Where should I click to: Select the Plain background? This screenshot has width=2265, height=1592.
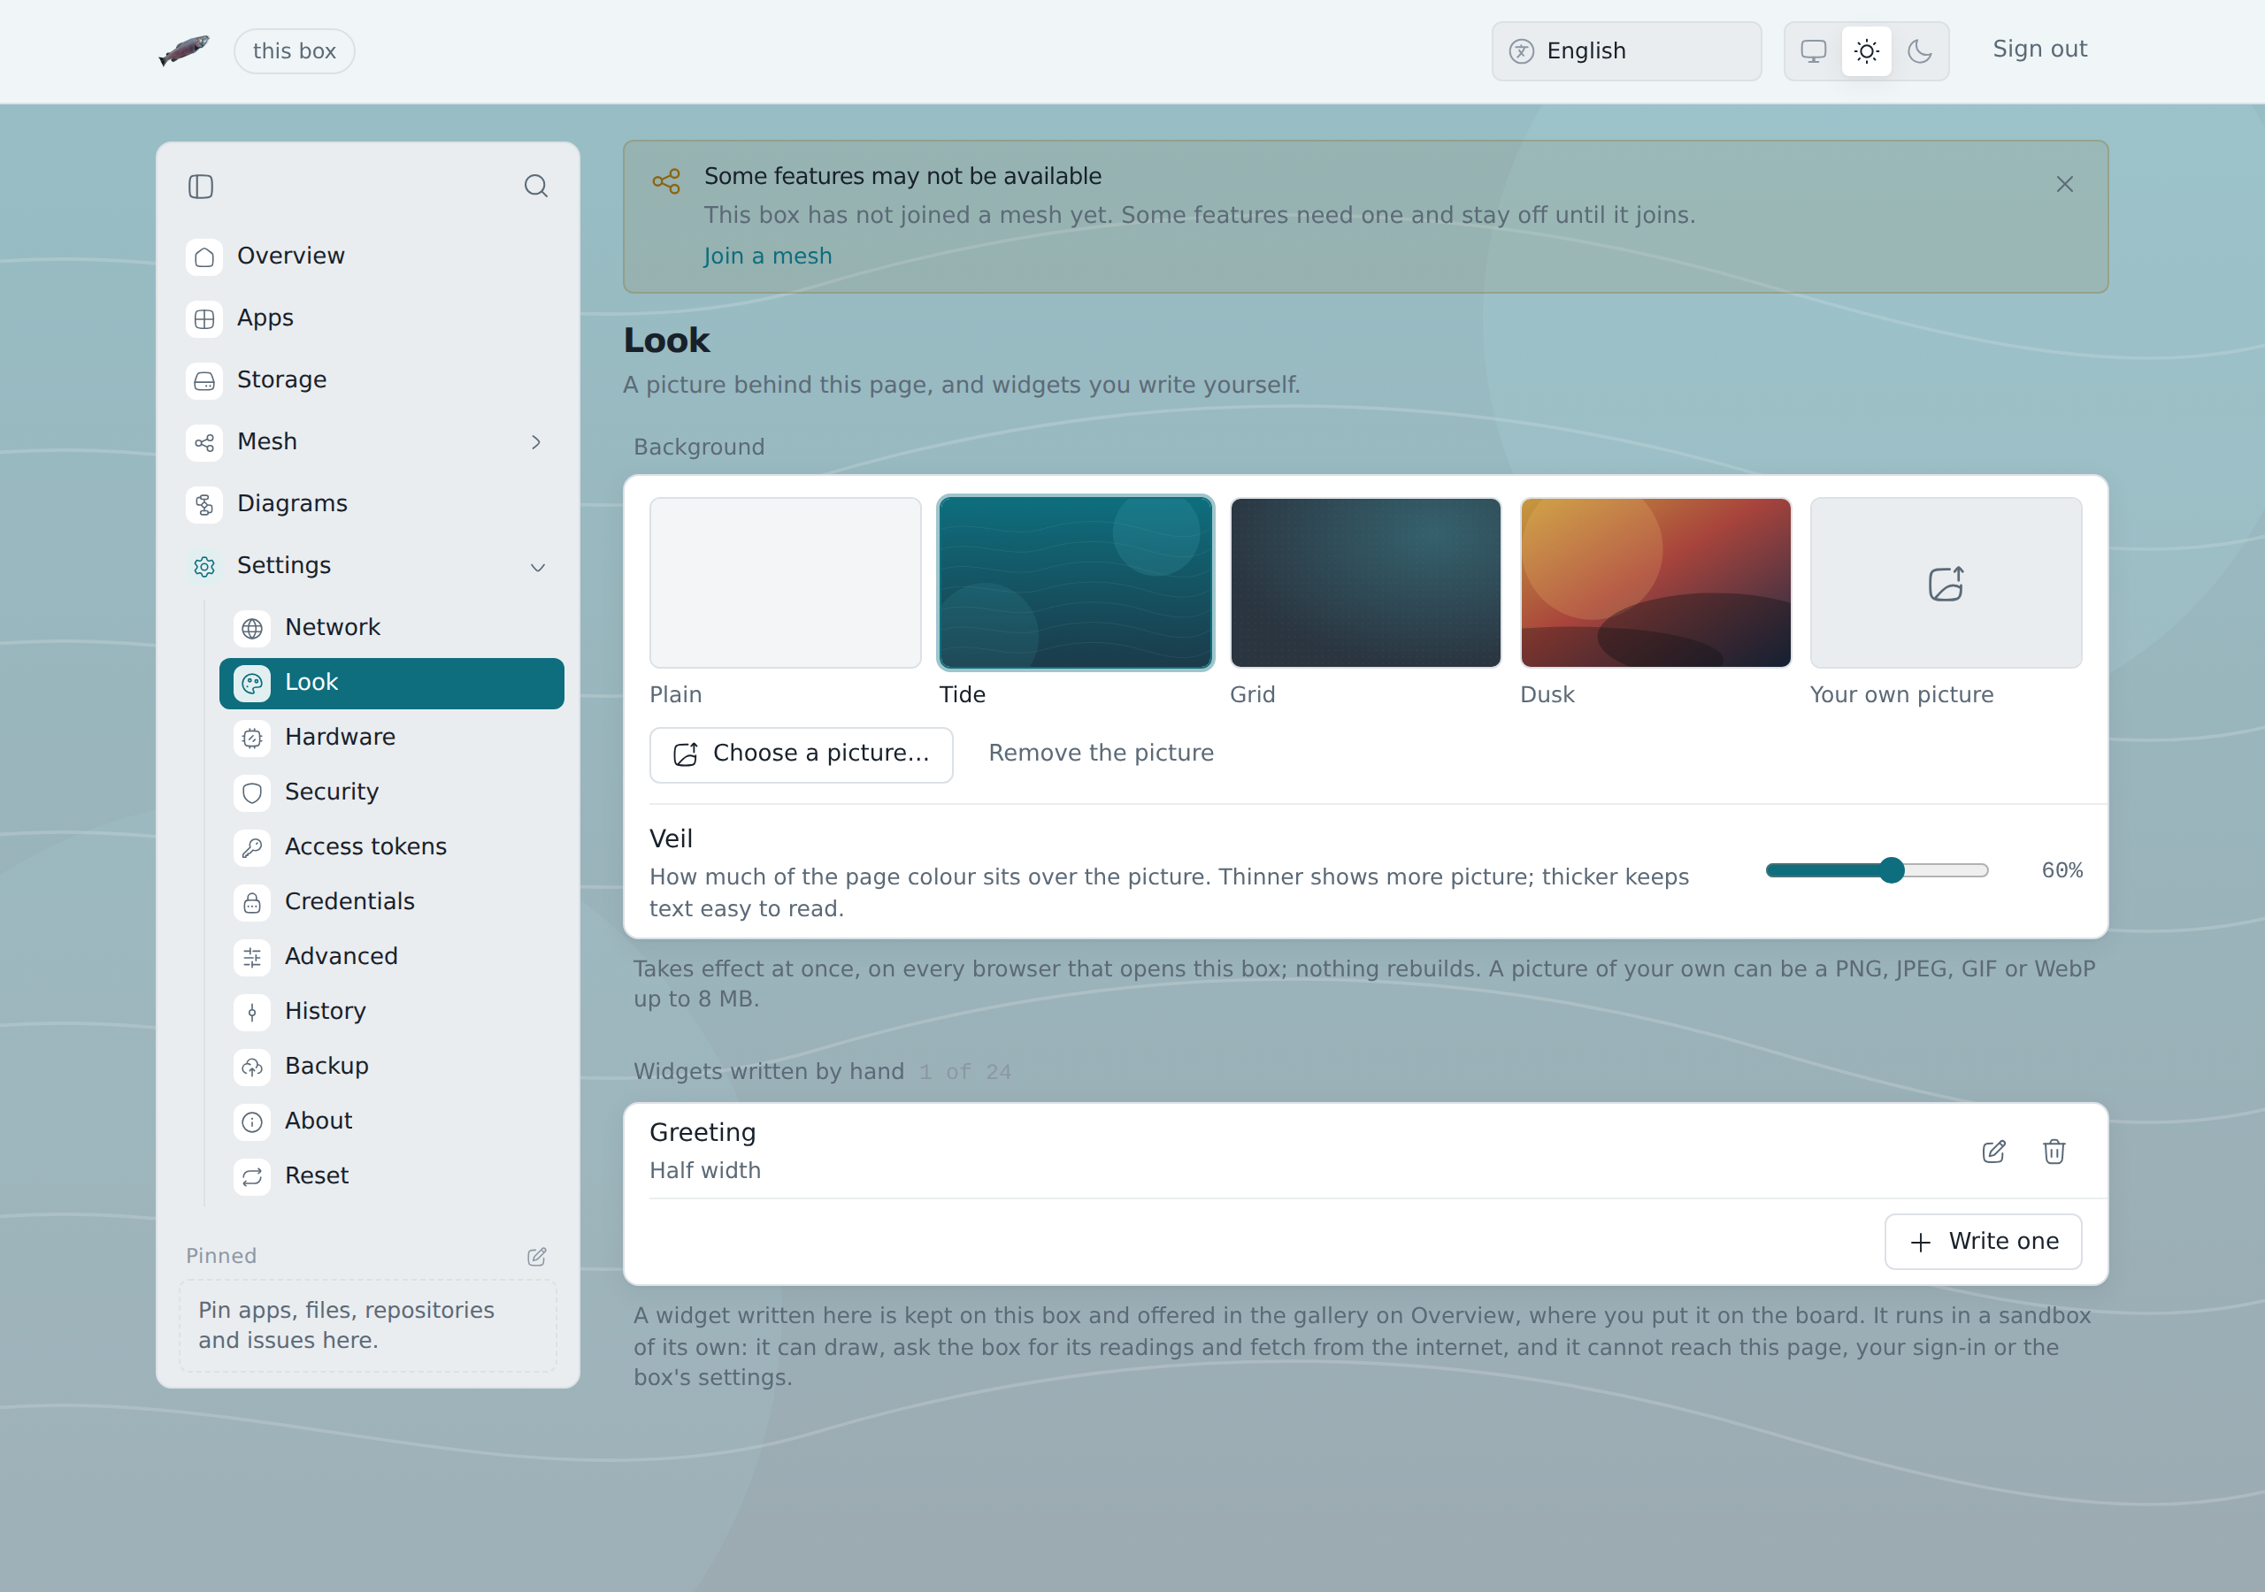786,583
